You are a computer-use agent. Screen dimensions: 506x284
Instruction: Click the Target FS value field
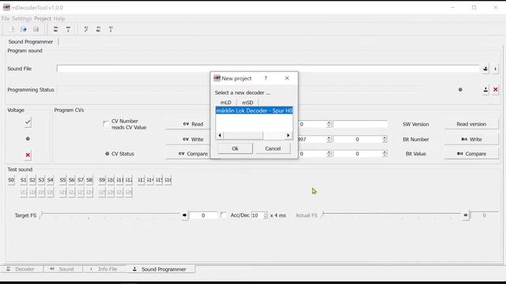pos(203,215)
